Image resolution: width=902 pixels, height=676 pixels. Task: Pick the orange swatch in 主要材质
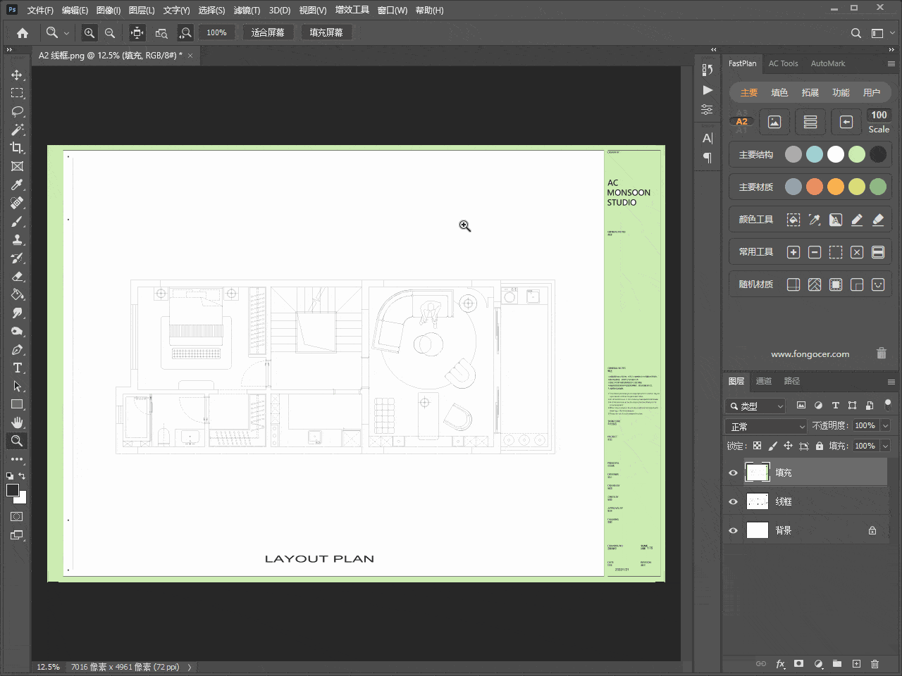(836, 187)
